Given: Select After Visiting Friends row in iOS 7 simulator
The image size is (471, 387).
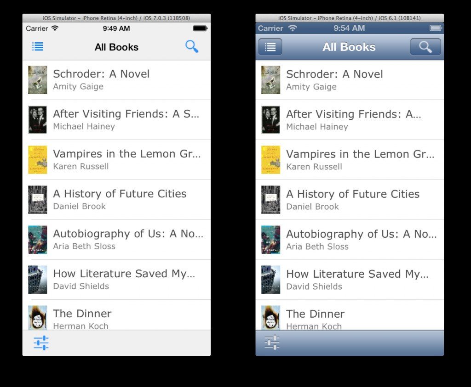Looking at the screenshot, I should (116, 120).
